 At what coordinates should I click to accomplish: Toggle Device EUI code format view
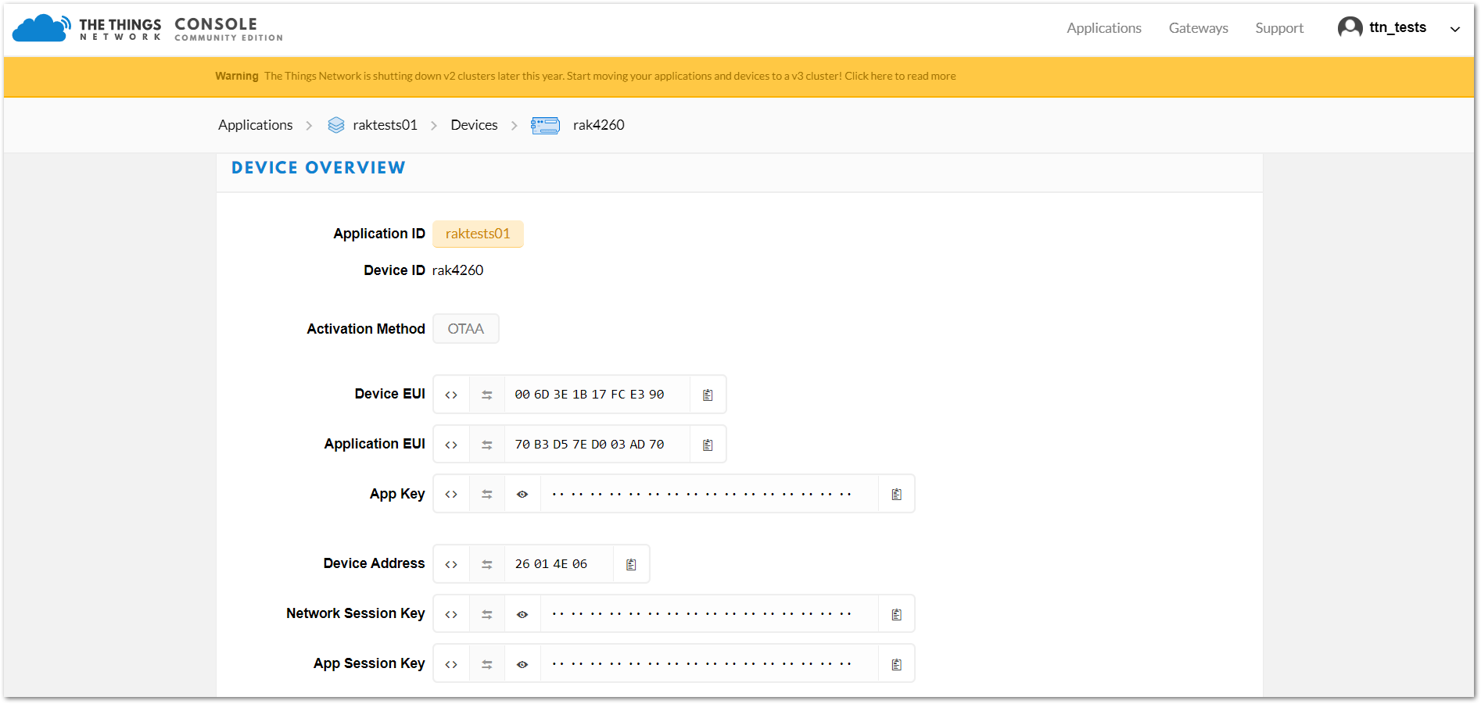(451, 395)
